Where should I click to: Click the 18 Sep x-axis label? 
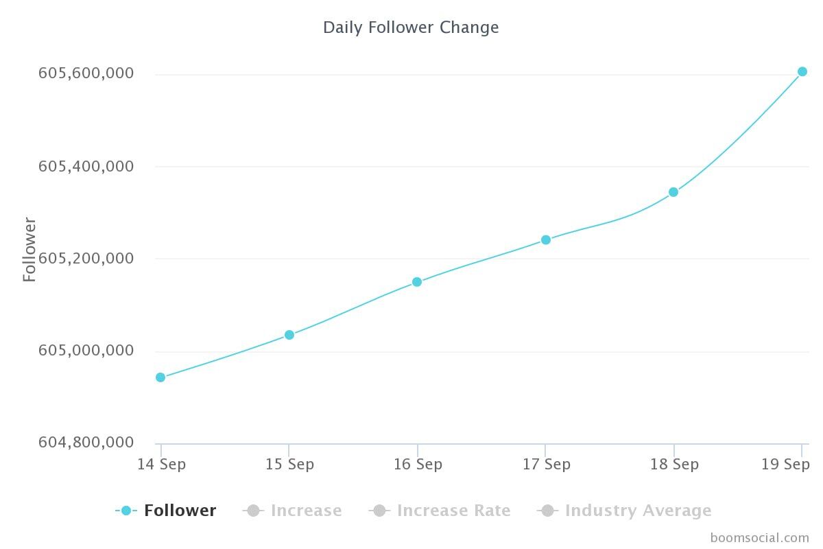(674, 465)
